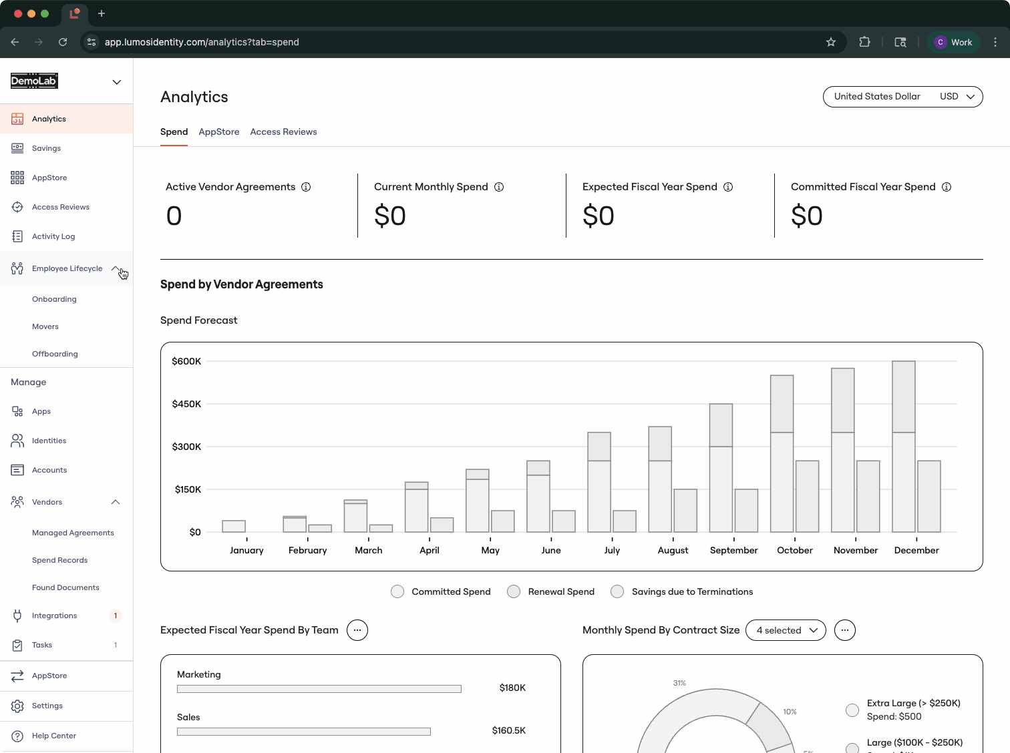Open Monthly Spend By Contract Size options

click(x=845, y=630)
